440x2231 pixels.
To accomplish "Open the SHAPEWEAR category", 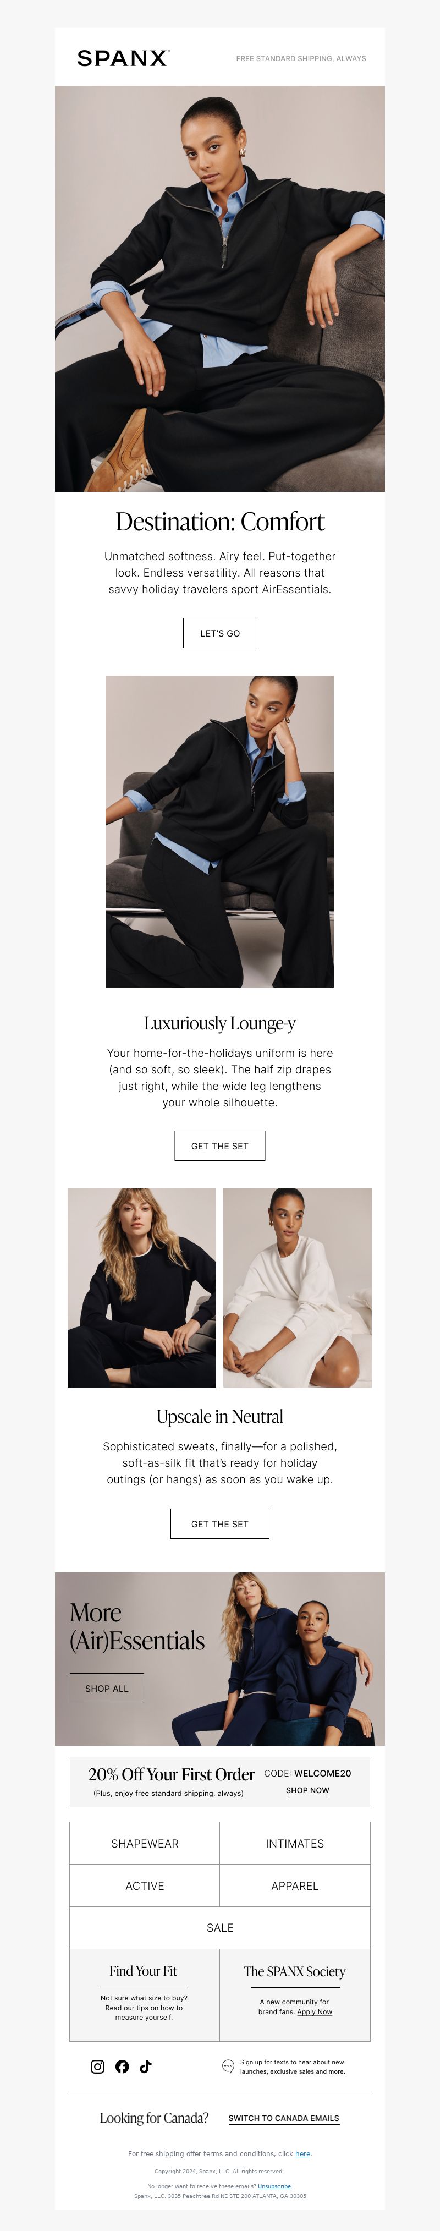I will pos(145,1843).
